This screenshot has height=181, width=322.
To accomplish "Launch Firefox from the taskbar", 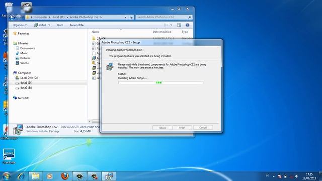I will pos(65,176).
